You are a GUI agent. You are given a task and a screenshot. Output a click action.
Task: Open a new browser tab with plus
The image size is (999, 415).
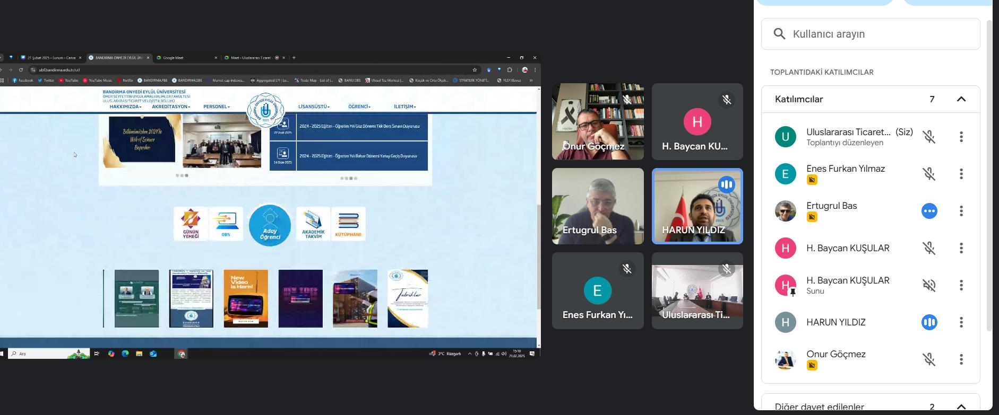click(x=294, y=57)
